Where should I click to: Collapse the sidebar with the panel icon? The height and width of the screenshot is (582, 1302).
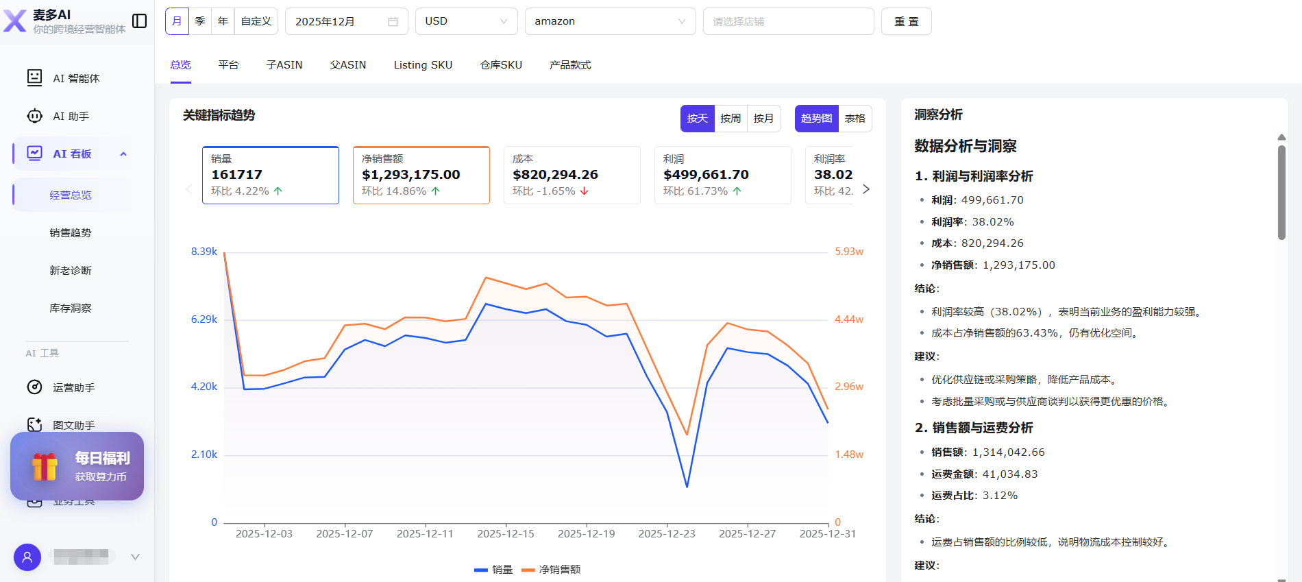coord(139,21)
